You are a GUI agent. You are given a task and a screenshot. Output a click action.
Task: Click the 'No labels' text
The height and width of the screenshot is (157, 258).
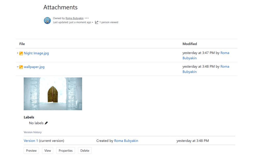coord(36,123)
